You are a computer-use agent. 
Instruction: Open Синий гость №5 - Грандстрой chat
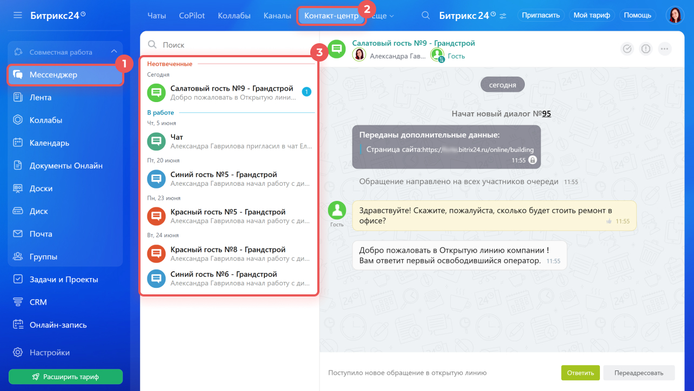pos(229,179)
